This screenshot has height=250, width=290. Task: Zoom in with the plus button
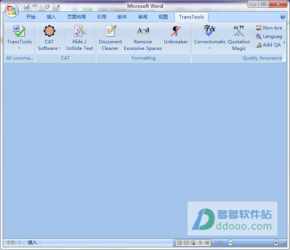(x=276, y=243)
